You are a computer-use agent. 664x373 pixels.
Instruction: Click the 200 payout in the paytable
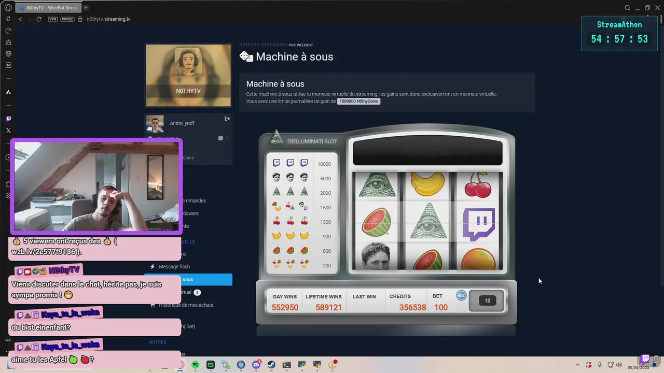[327, 266]
